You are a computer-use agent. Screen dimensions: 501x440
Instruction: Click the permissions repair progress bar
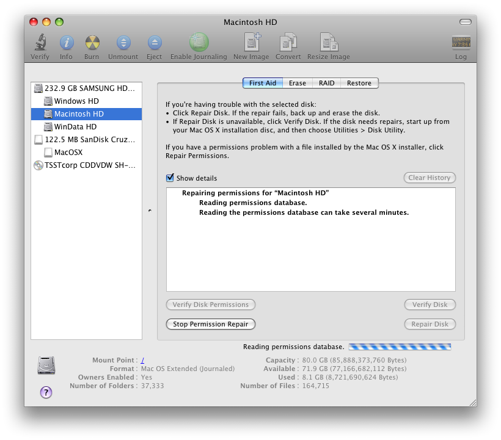[x=400, y=347]
